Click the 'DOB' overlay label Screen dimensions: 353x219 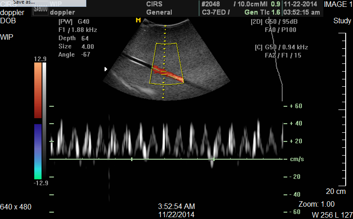pos(8,21)
